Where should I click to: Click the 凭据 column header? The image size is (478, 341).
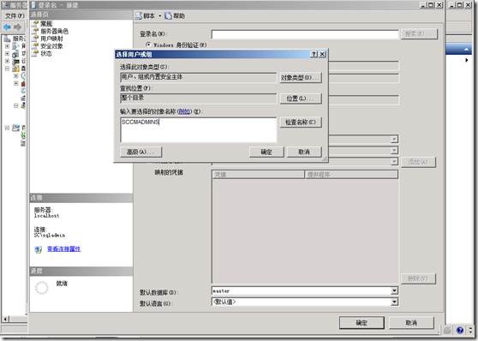(x=258, y=175)
